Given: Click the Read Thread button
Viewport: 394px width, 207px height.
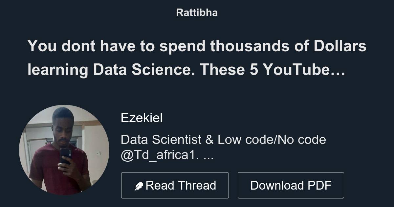Looking at the screenshot, I should [x=175, y=185].
